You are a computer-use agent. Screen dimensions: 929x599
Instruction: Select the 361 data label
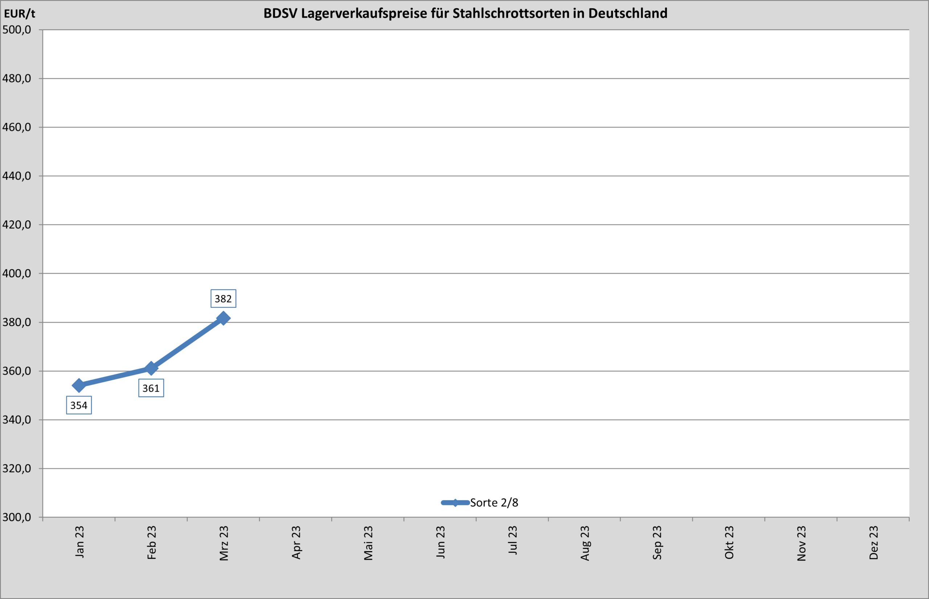151,388
